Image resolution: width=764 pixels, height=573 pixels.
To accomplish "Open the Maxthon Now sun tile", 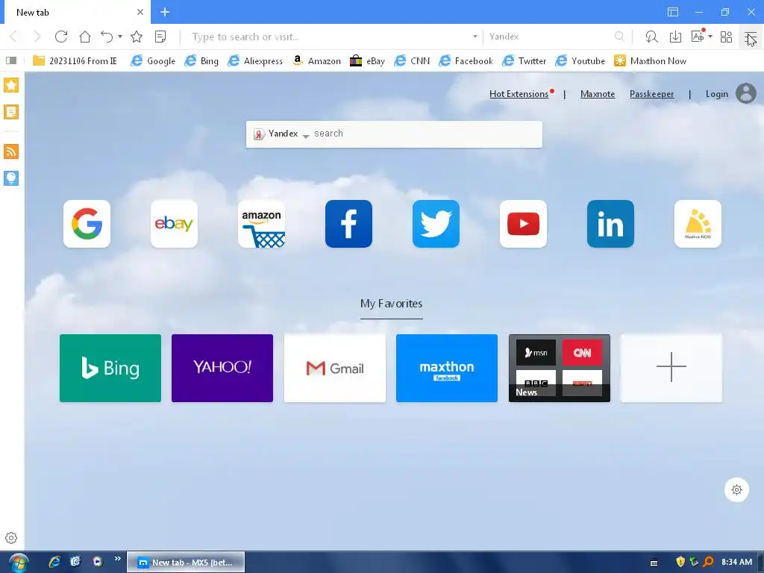I will (x=698, y=224).
